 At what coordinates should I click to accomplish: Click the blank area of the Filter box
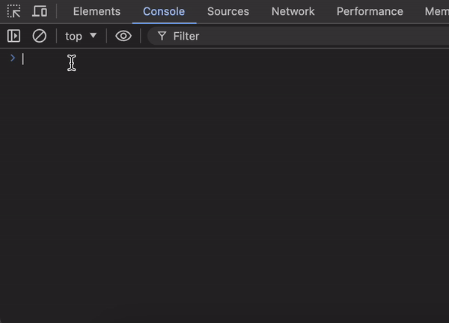[337, 36]
